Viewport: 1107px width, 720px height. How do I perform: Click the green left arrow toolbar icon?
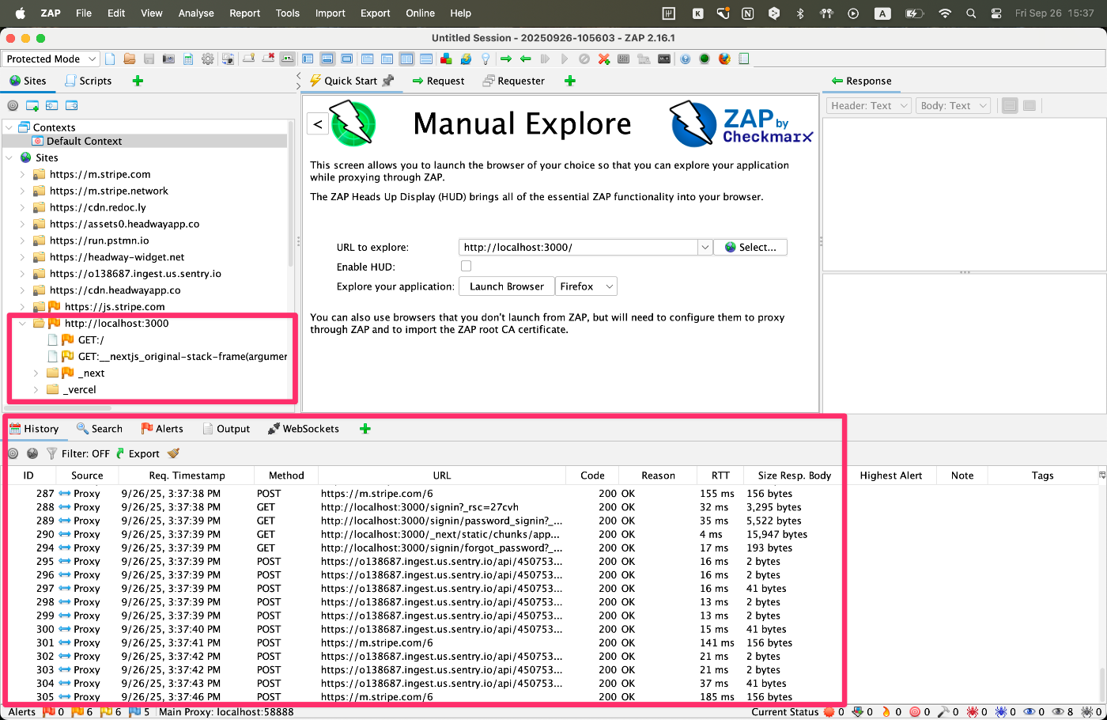point(526,59)
